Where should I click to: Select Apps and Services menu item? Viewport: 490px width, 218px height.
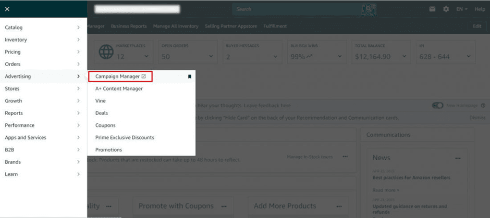tap(43, 137)
